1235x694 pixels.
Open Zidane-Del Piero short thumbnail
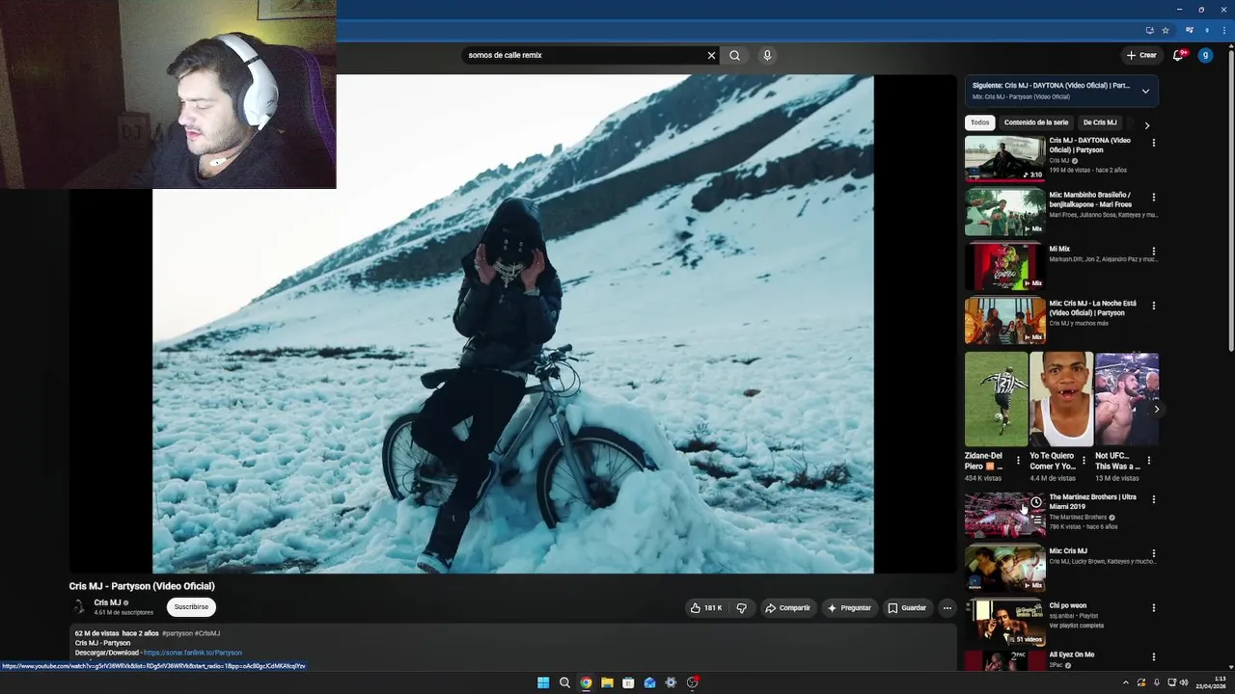pyautogui.click(x=996, y=399)
